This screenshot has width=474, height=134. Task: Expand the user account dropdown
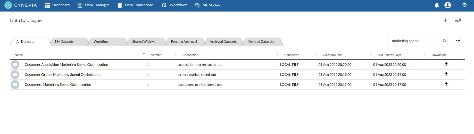450,5
